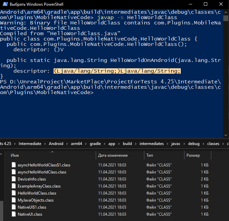The image size is (229, 221).
Task: Click file icon of asyncHelloWorldClass$1.class
Action: 14,165
